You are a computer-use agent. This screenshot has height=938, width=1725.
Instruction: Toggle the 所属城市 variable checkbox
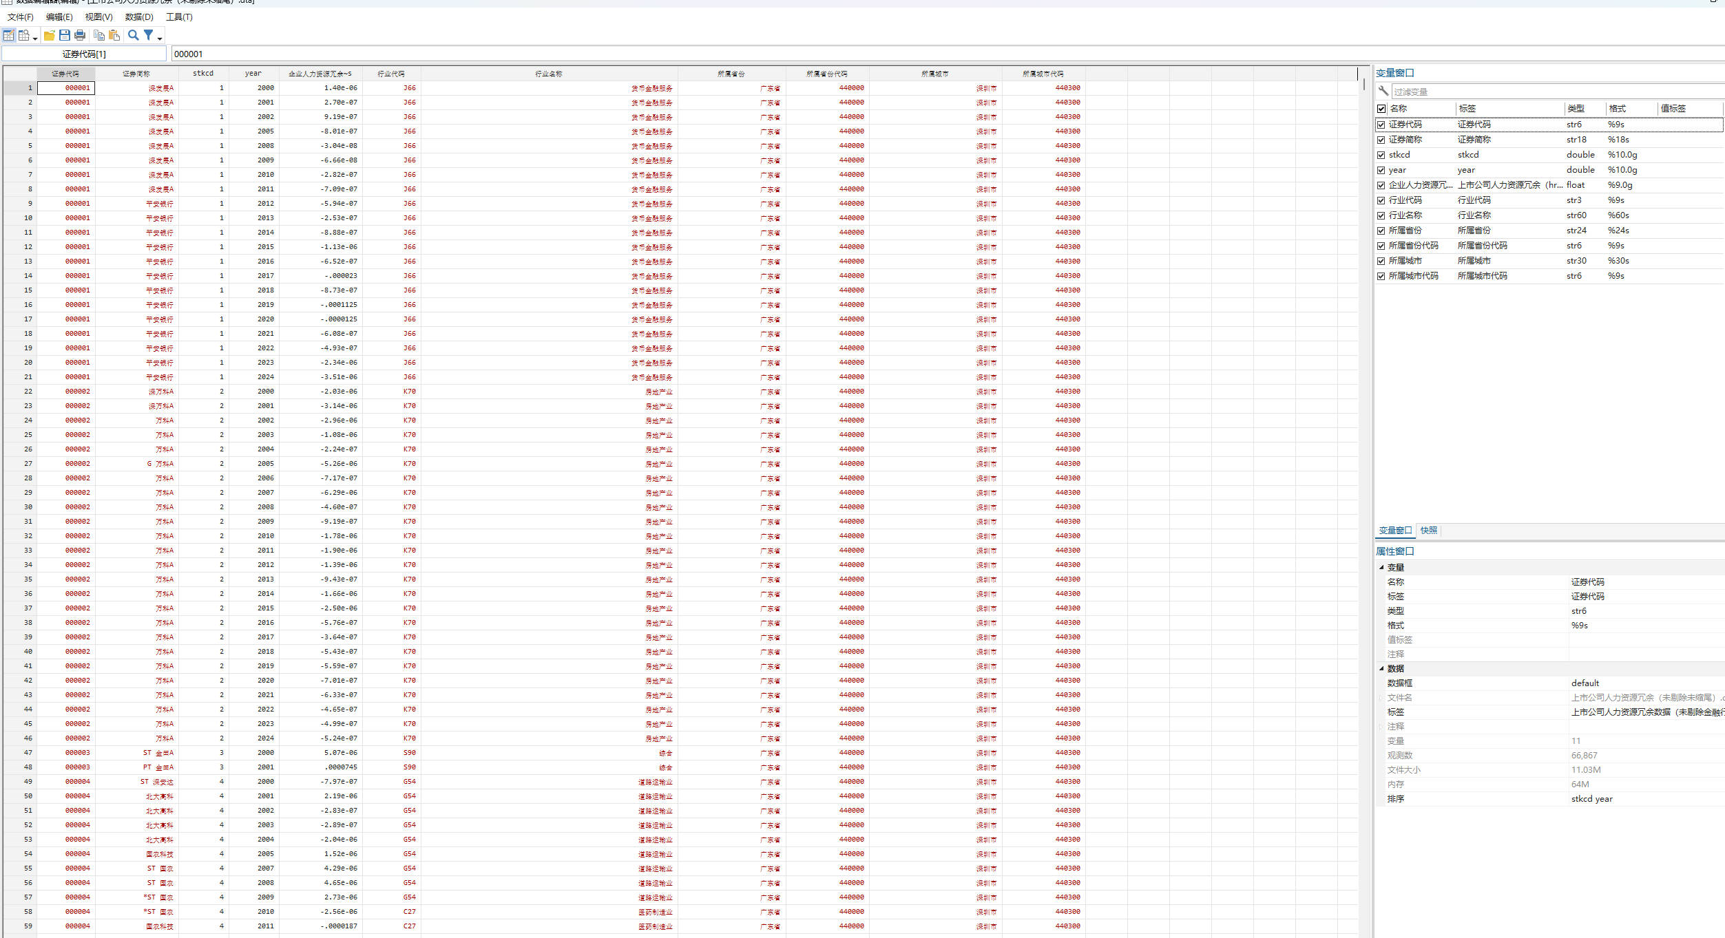[1381, 261]
